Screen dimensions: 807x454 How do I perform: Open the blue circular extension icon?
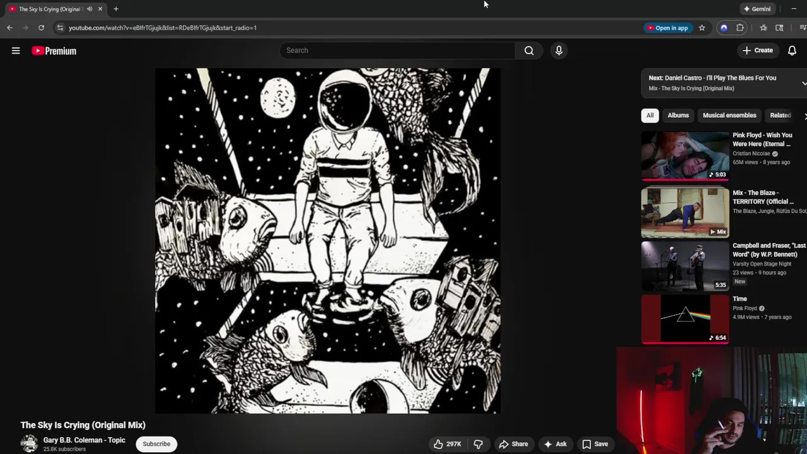coord(724,28)
